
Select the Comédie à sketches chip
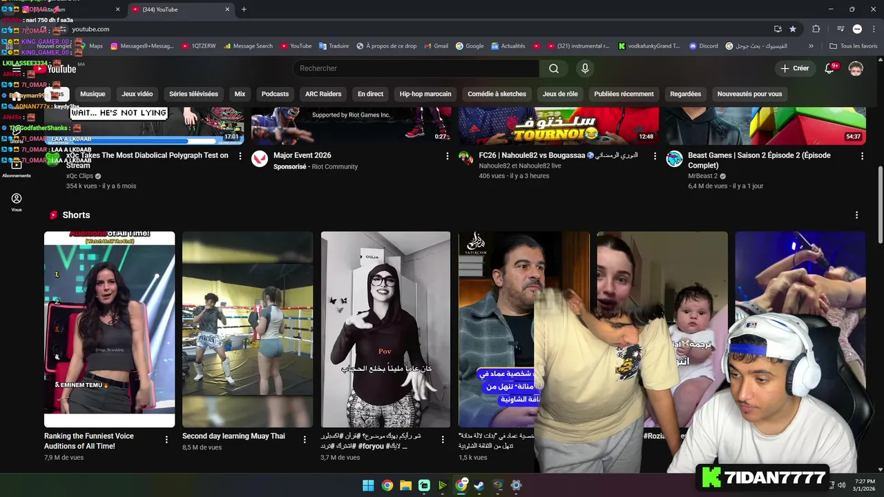point(497,94)
